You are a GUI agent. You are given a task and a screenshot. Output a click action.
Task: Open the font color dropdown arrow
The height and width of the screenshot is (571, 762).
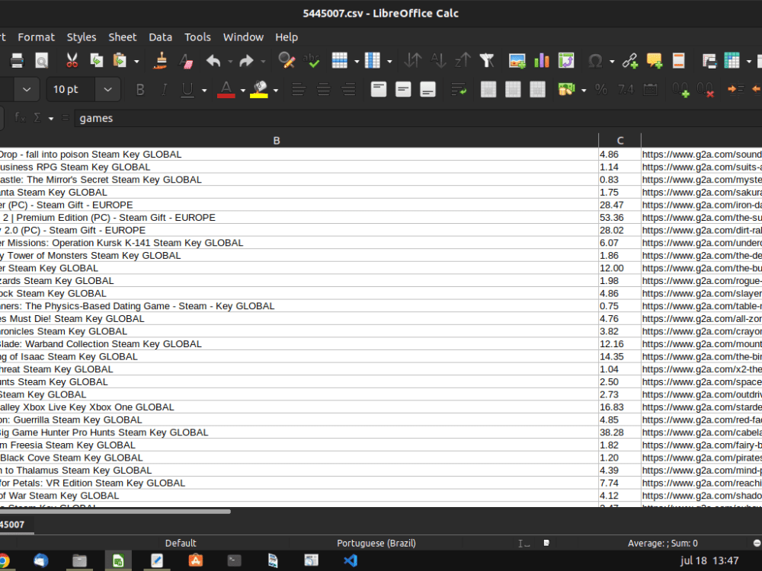242,90
